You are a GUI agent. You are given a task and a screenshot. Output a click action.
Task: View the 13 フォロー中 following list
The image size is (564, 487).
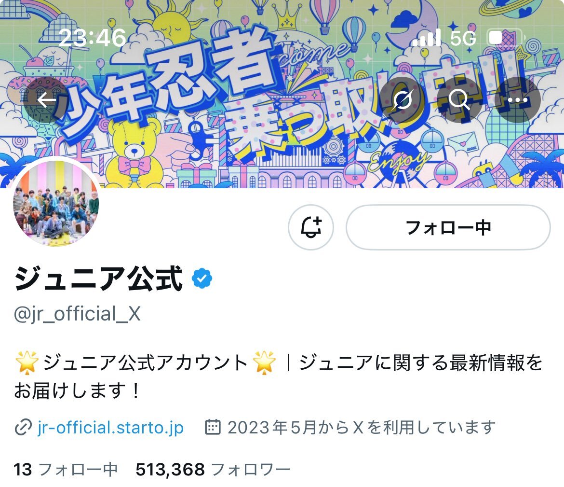(66, 469)
